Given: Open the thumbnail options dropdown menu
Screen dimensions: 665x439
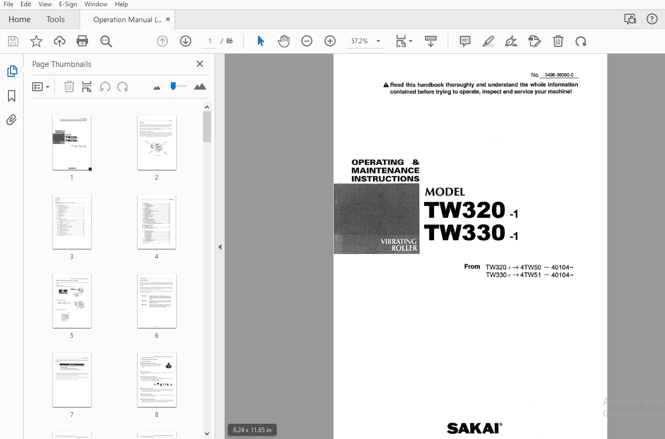Looking at the screenshot, I should click(41, 86).
